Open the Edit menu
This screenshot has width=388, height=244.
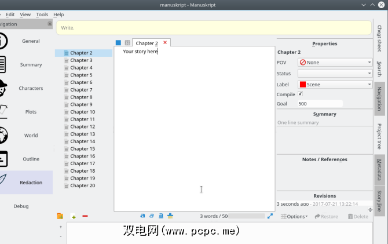click(x=10, y=14)
